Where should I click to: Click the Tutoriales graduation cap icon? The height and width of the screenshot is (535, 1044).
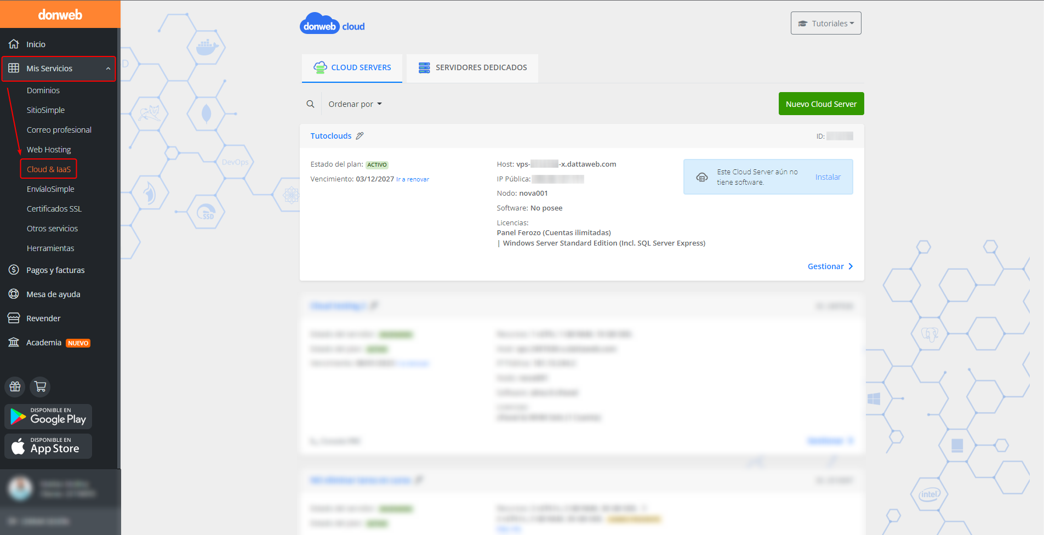pyautogui.click(x=803, y=24)
